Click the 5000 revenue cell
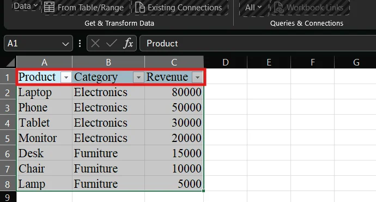 point(174,184)
